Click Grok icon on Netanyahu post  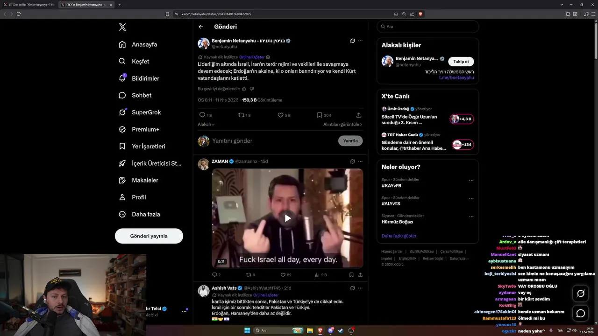click(353, 41)
